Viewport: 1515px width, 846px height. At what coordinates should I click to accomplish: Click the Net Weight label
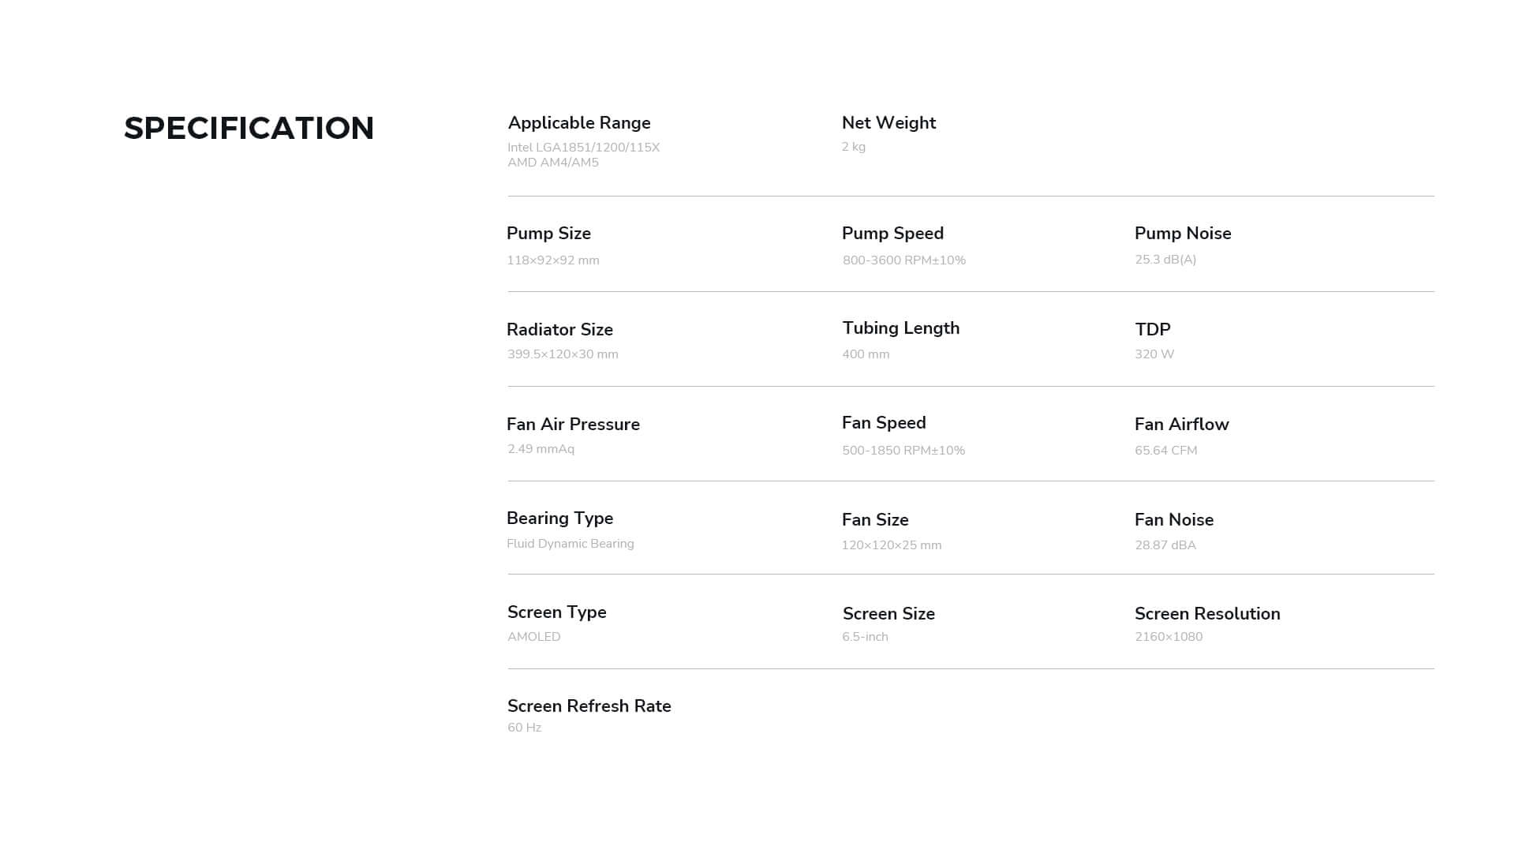pyautogui.click(x=888, y=123)
